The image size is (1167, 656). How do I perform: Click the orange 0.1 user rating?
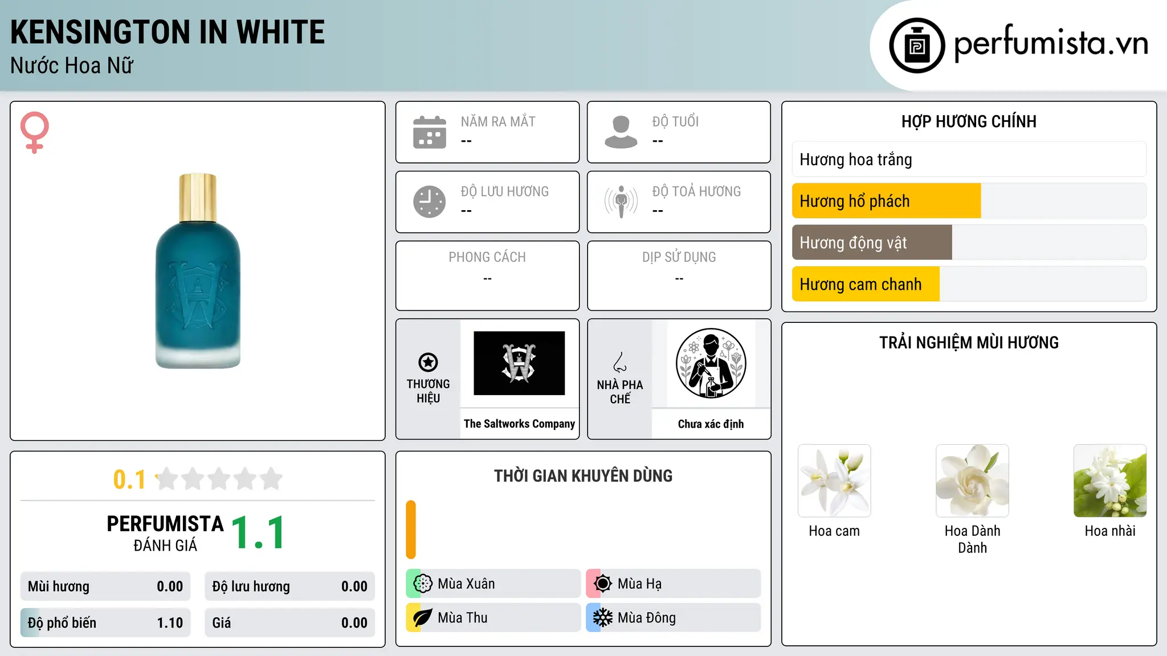[x=129, y=479]
